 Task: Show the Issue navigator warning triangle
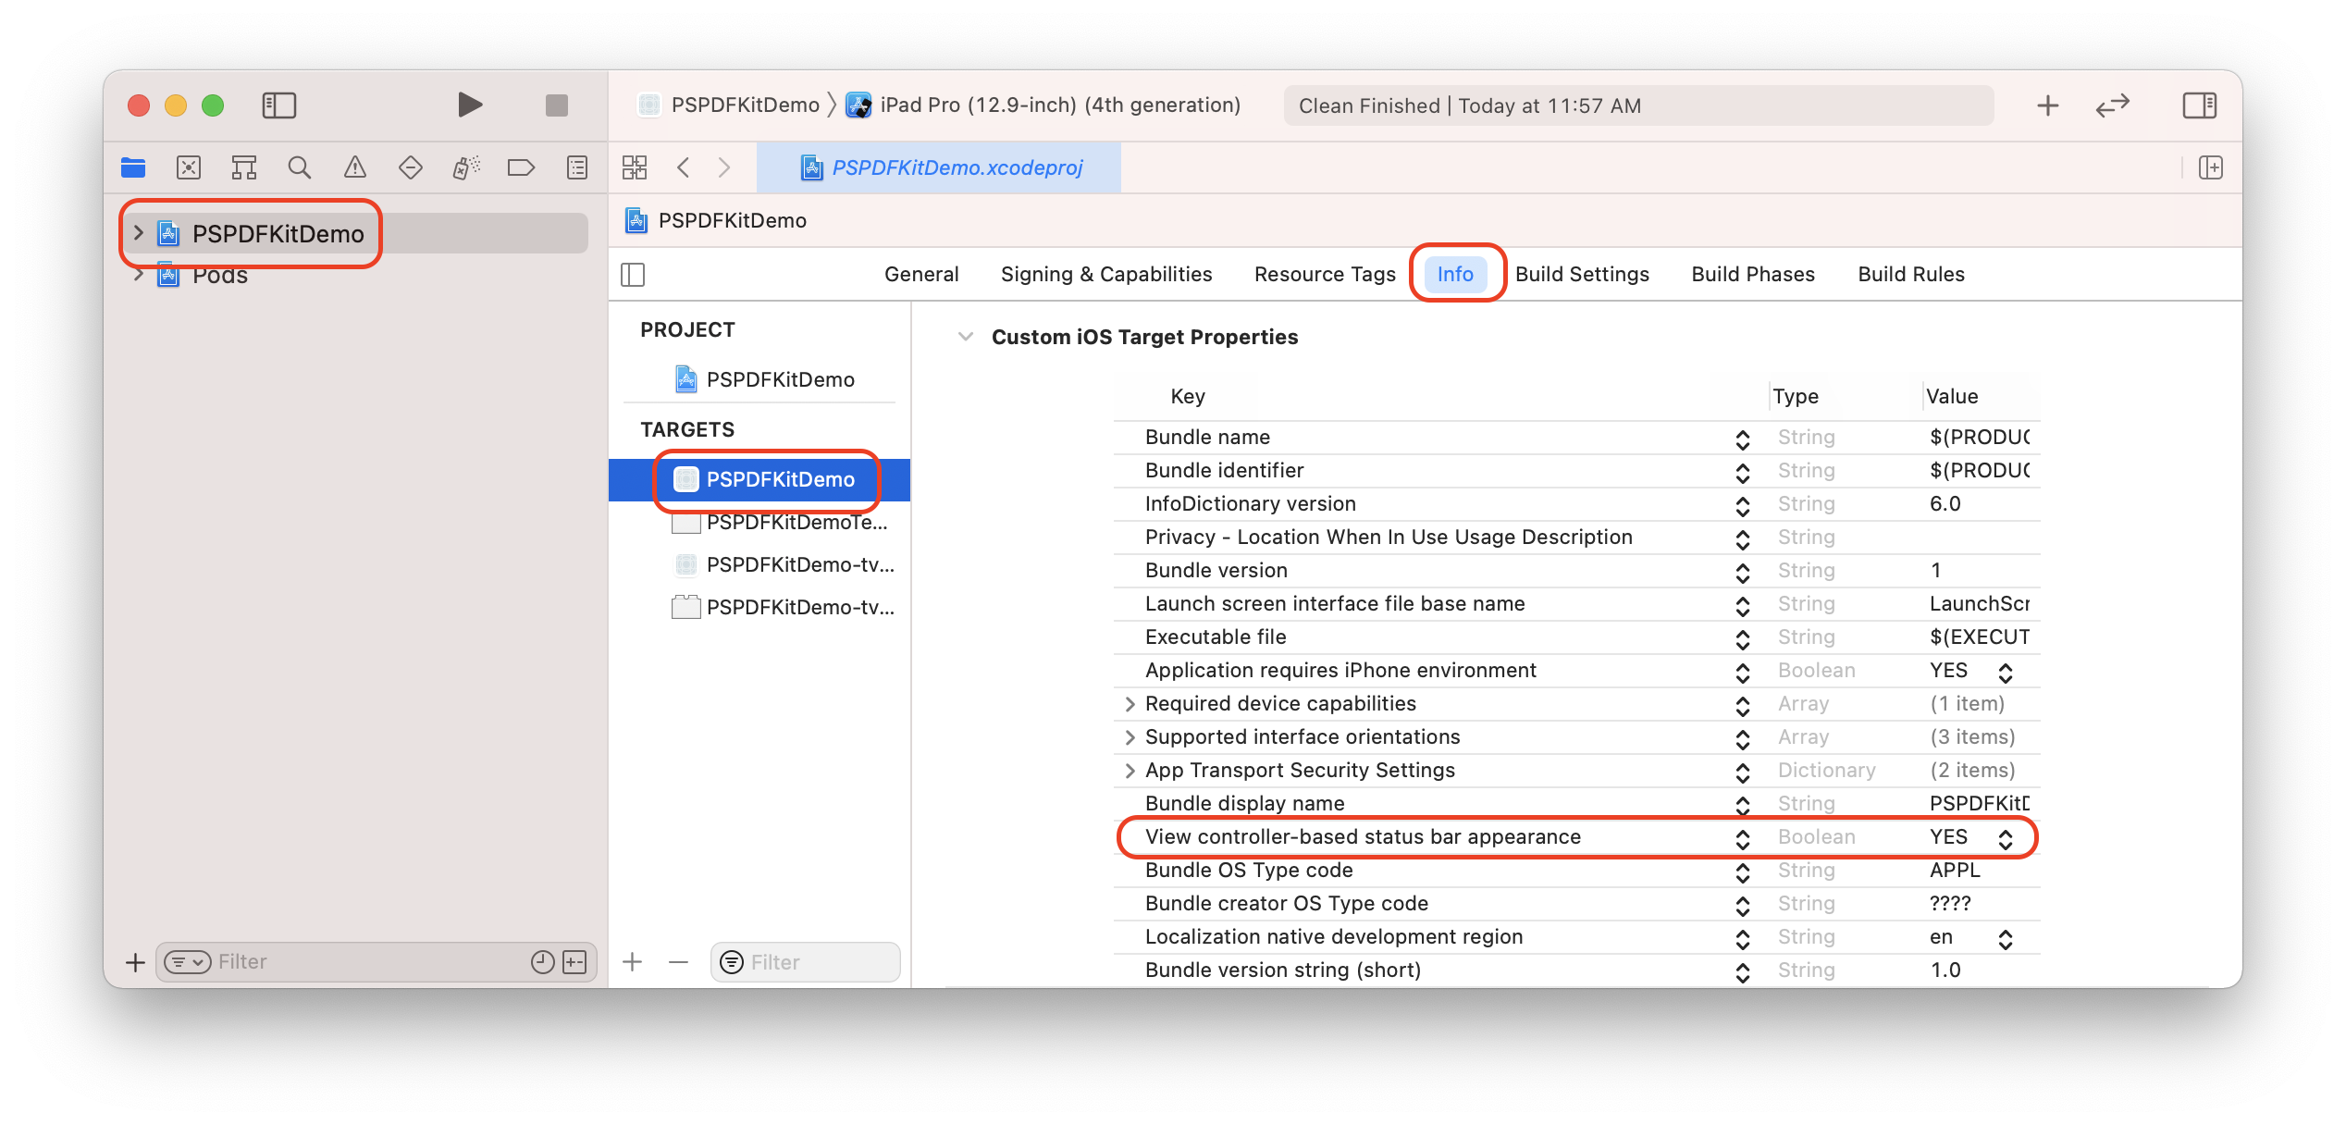point(354,167)
